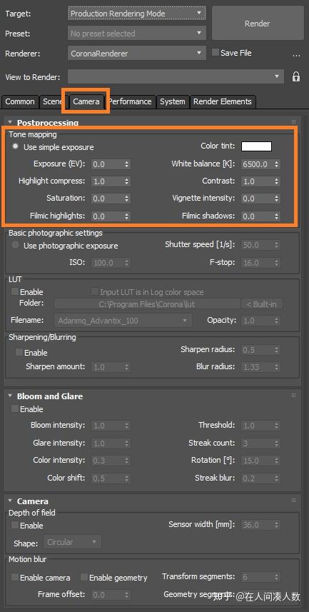Screen dimensions: 309x612
Task: Click the Highlight compress value field
Action: click(108, 181)
